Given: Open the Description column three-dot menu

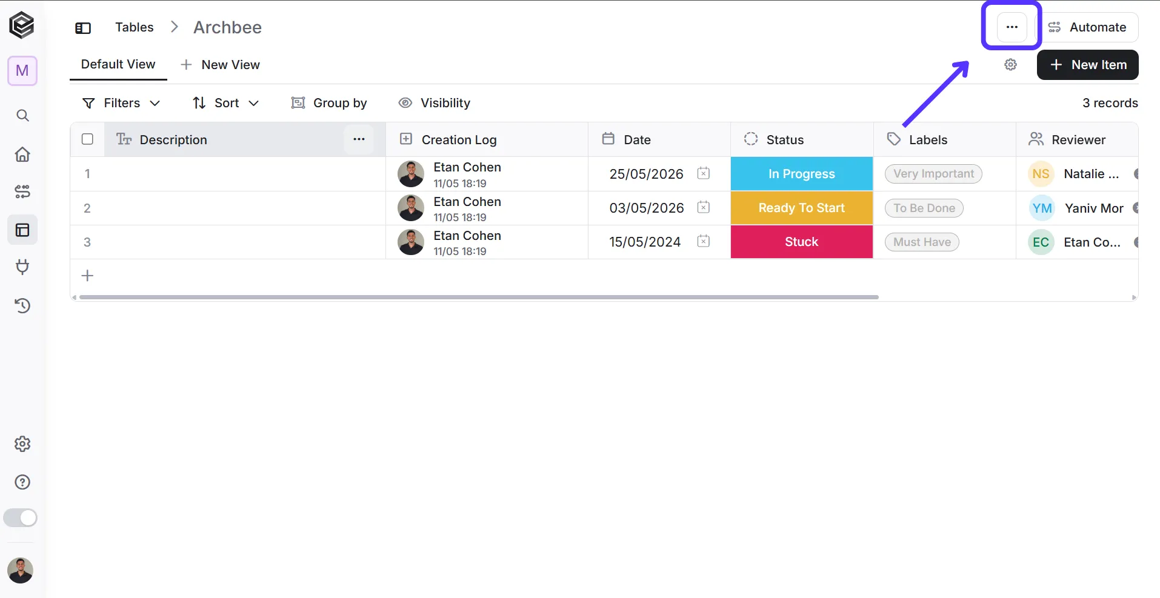Looking at the screenshot, I should (359, 139).
